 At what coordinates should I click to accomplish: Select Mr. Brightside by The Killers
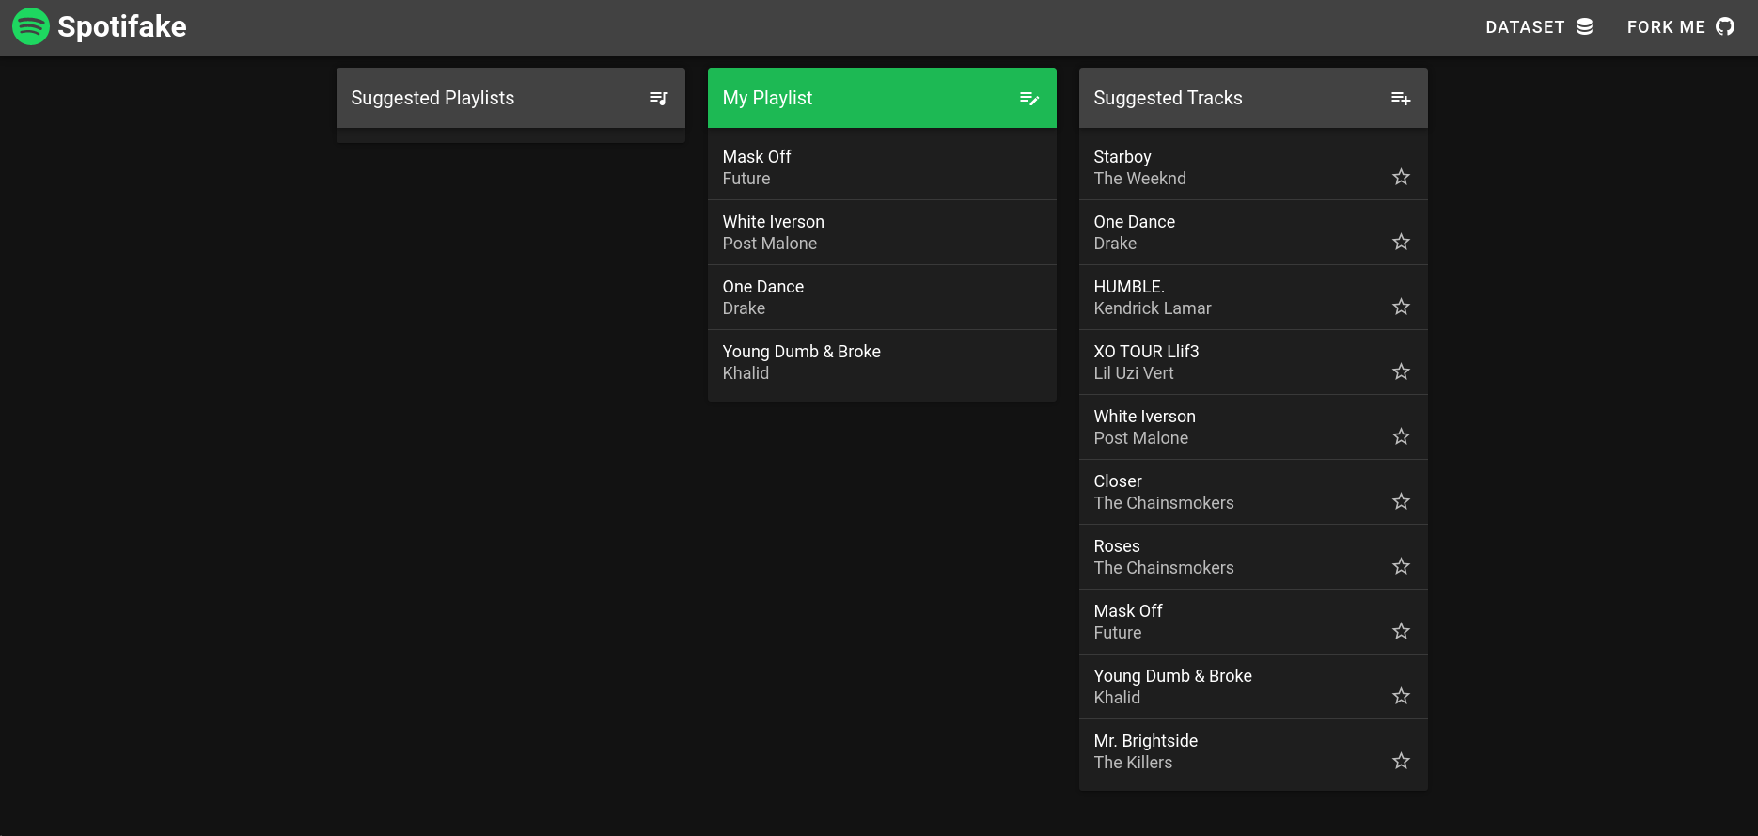[x=1253, y=751]
